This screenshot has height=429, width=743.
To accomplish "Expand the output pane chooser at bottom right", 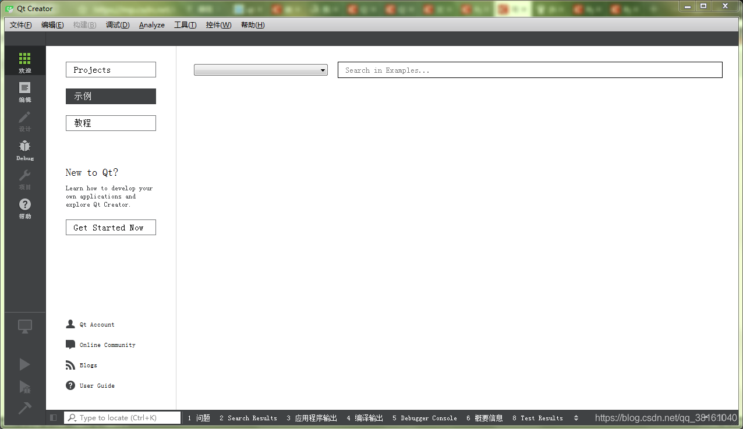I will coord(576,417).
